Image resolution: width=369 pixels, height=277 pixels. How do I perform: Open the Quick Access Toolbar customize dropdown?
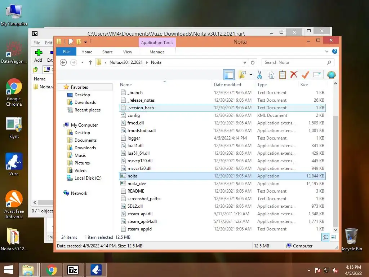pyautogui.click(x=86, y=42)
